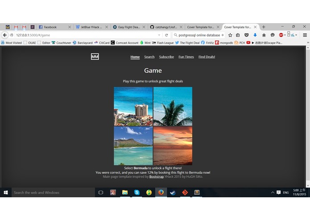The width and height of the screenshot is (310, 220).
Task: Click the address bar URL field
Action: click(85, 35)
